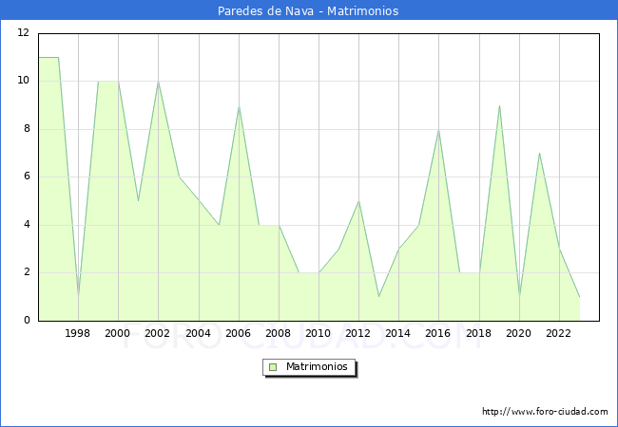Click the 12 value on the y-axis

click(24, 33)
